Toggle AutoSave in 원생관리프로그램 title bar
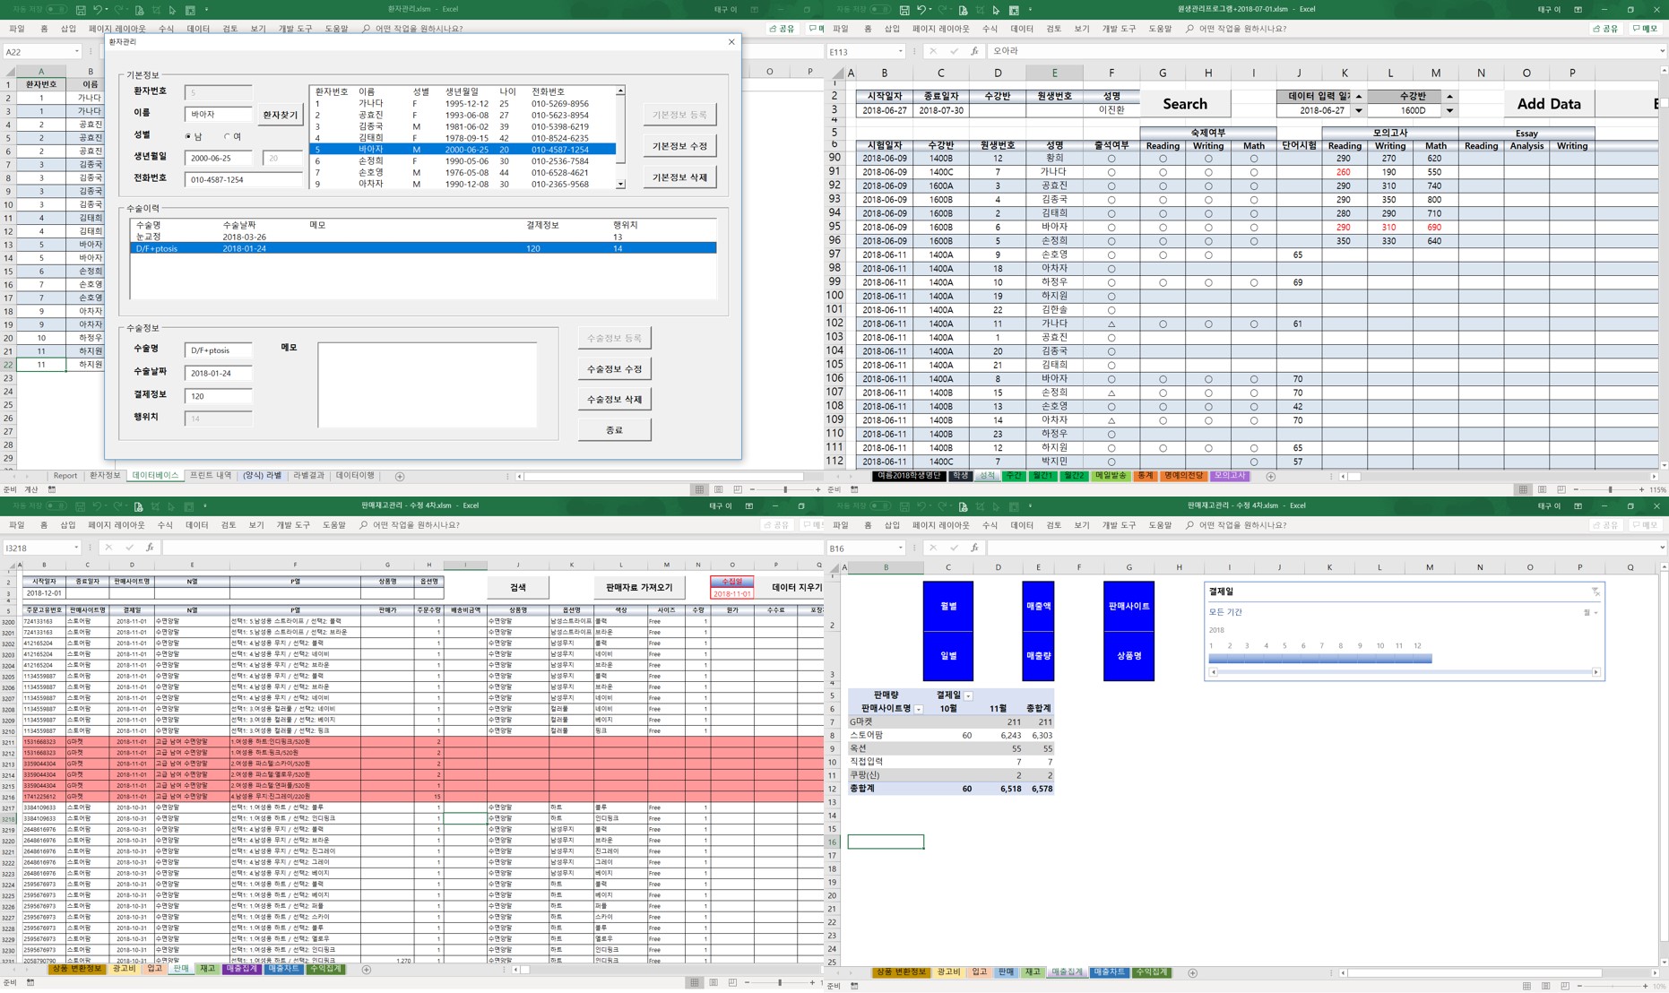The height and width of the screenshot is (993, 1669). pyautogui.click(x=880, y=10)
